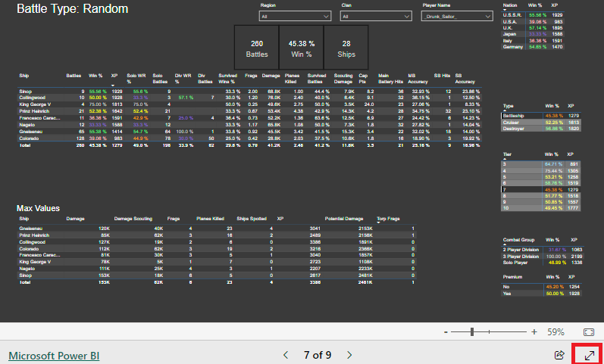Select U.S.S.R. row in Nation table
This screenshot has width=604, height=364.
513,14
